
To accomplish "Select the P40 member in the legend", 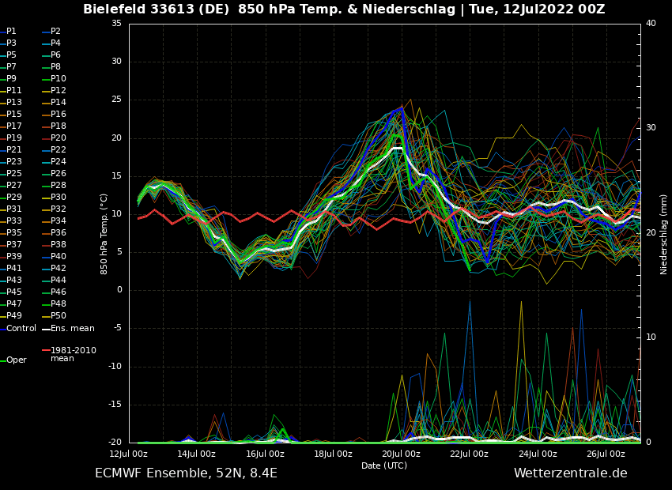I will (59, 257).
